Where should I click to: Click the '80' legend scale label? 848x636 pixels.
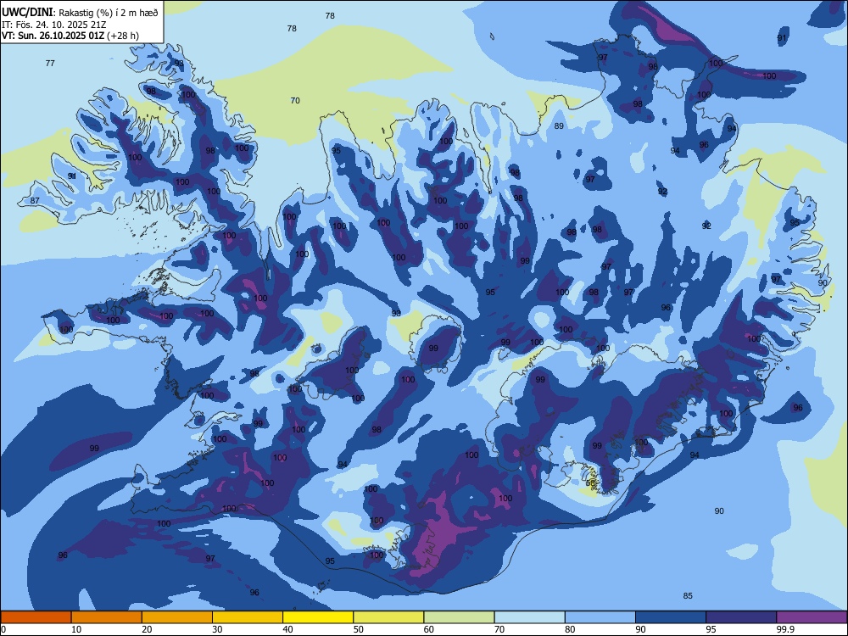pyautogui.click(x=570, y=629)
